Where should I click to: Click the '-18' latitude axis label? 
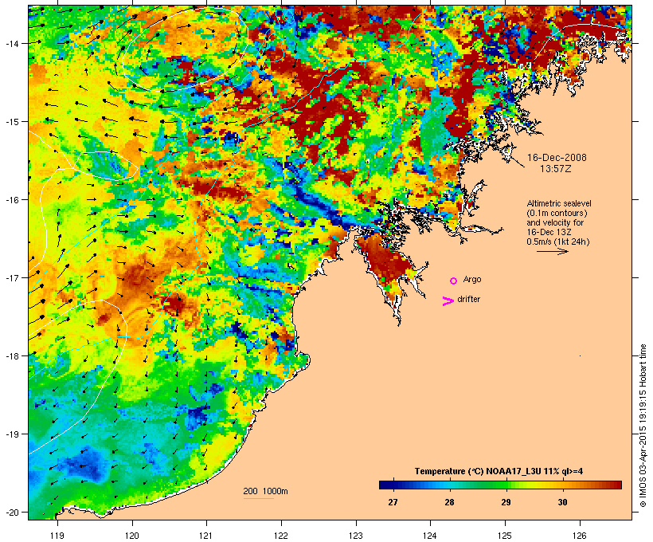[11, 355]
